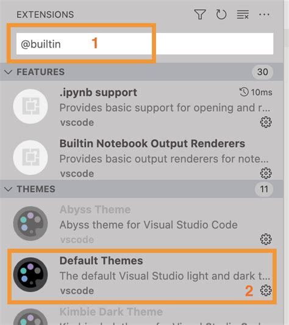Open the Kimbie Dark Theme title
The width and height of the screenshot is (289, 325).
point(111,312)
